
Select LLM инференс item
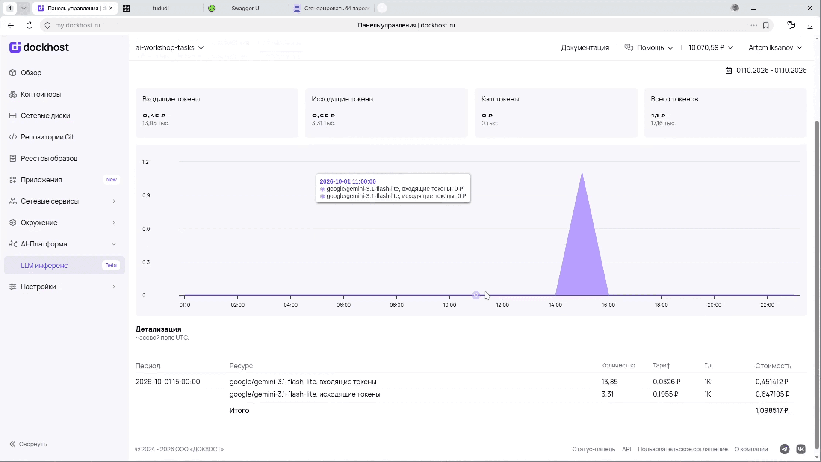64,265
